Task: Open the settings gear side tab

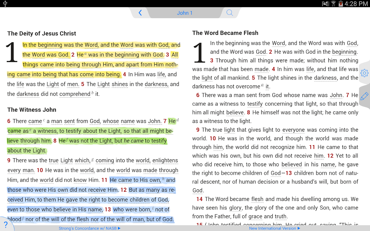Action: coord(364,73)
